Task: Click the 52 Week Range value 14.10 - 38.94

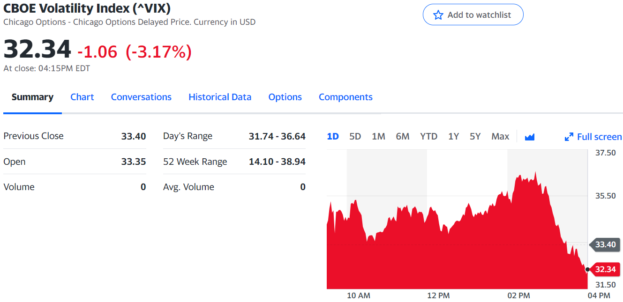Action: click(277, 162)
